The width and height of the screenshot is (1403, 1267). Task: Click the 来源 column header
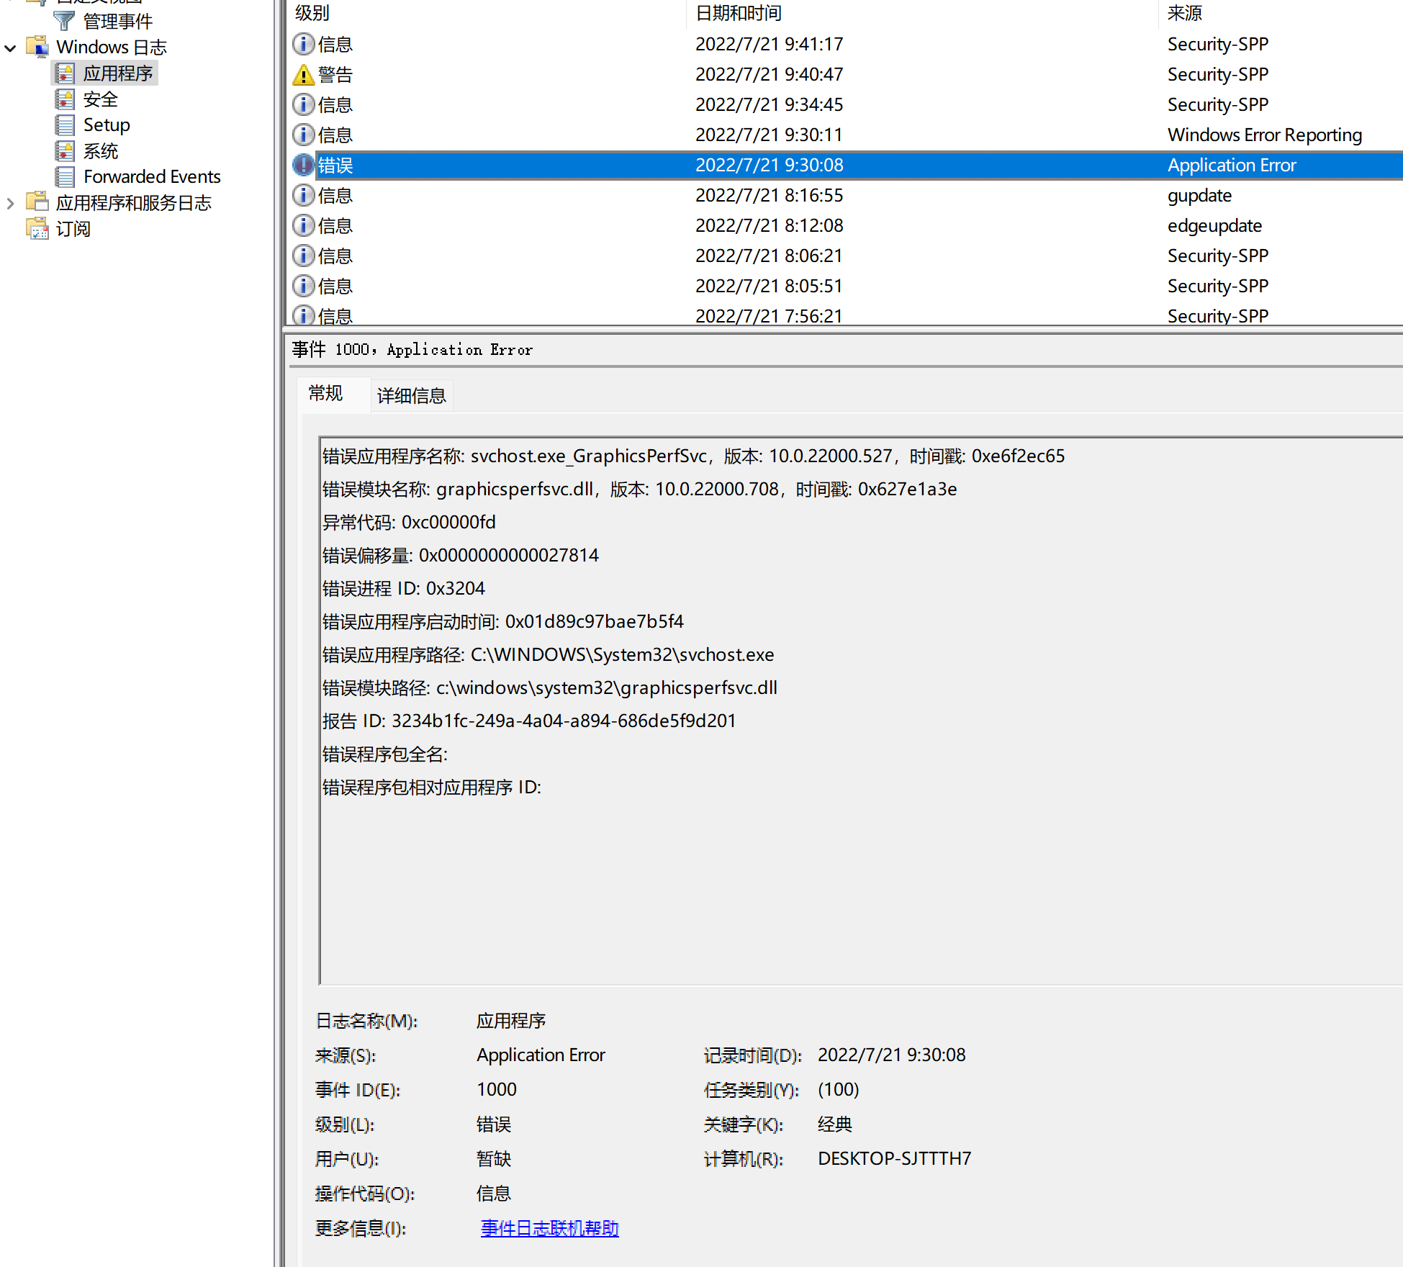(x=1183, y=13)
